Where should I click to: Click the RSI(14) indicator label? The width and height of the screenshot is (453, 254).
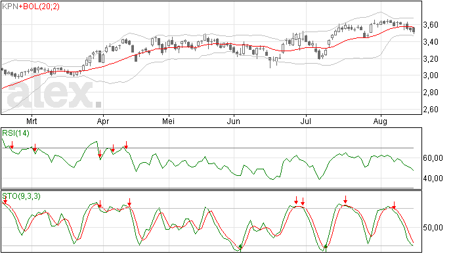(x=16, y=133)
